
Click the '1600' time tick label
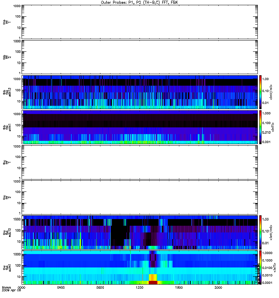click(x=179, y=287)
